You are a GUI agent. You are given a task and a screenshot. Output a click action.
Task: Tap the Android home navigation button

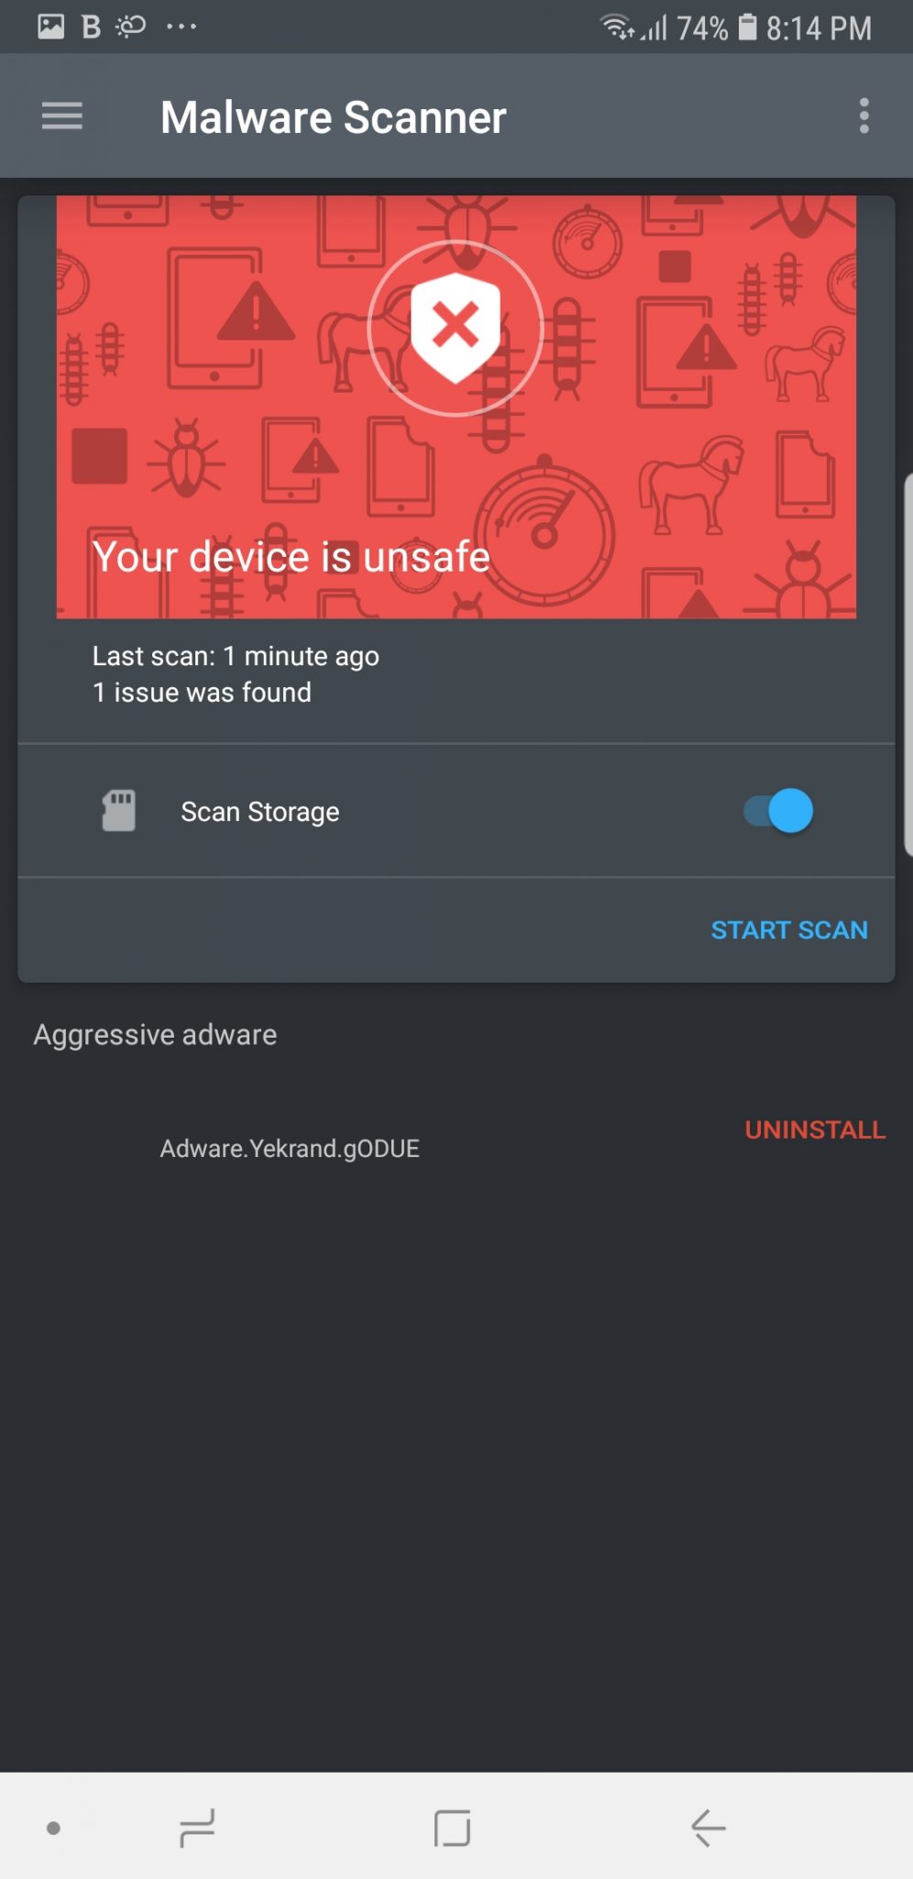tap(453, 1828)
